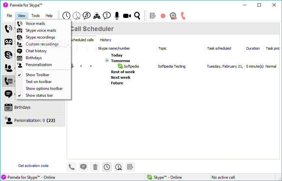Open Skype voice mails from View menu
282x181 pixels.
pyautogui.click(x=43, y=30)
